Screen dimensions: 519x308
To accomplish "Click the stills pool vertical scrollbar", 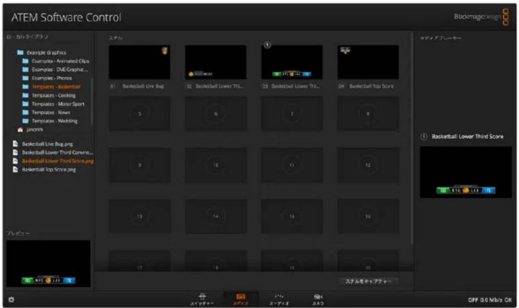I will [412, 139].
